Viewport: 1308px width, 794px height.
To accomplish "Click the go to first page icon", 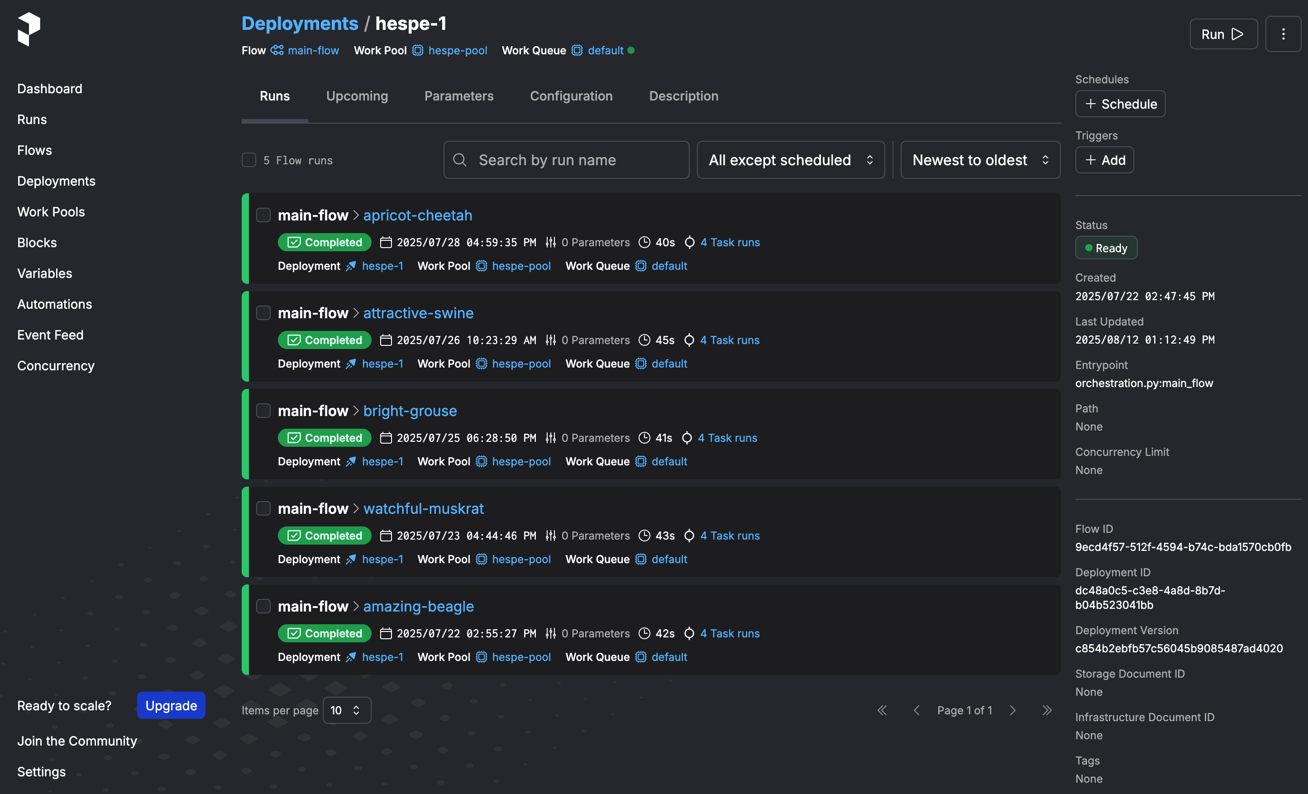I will (x=882, y=710).
